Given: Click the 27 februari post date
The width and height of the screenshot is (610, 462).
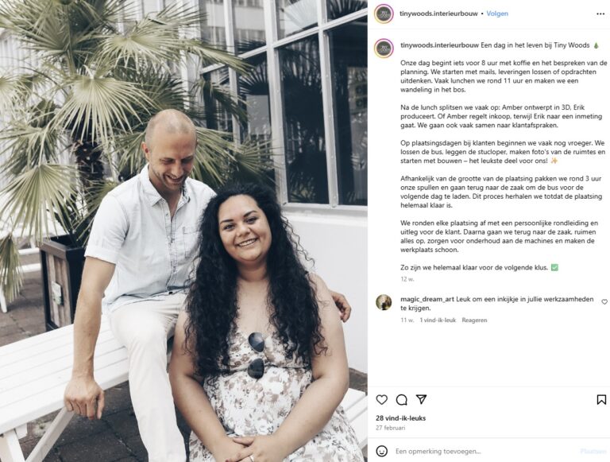Looking at the screenshot, I should 390,428.
